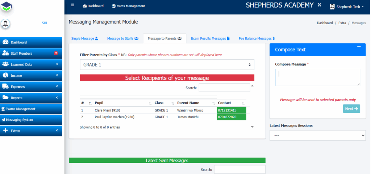Switch to the Single Message tab
Screen dimensions: 371x174
pos(84,38)
